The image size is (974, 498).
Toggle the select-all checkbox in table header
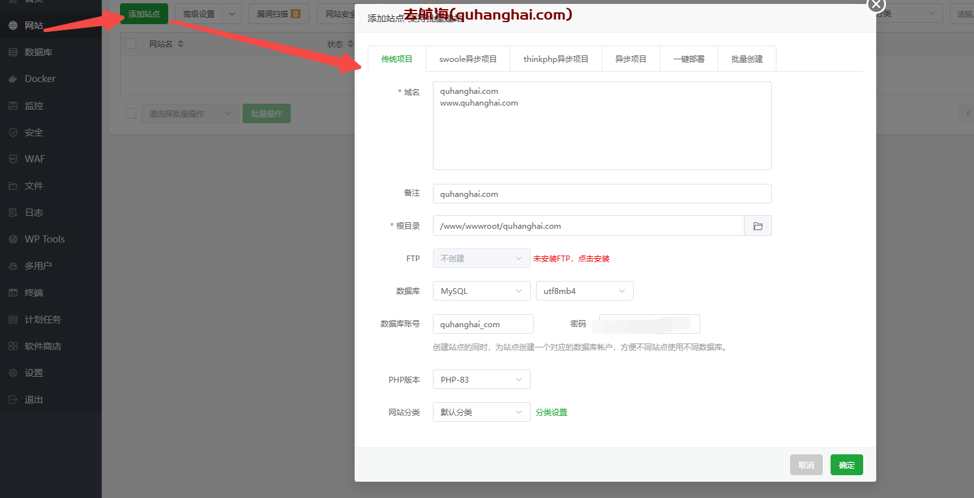(131, 44)
